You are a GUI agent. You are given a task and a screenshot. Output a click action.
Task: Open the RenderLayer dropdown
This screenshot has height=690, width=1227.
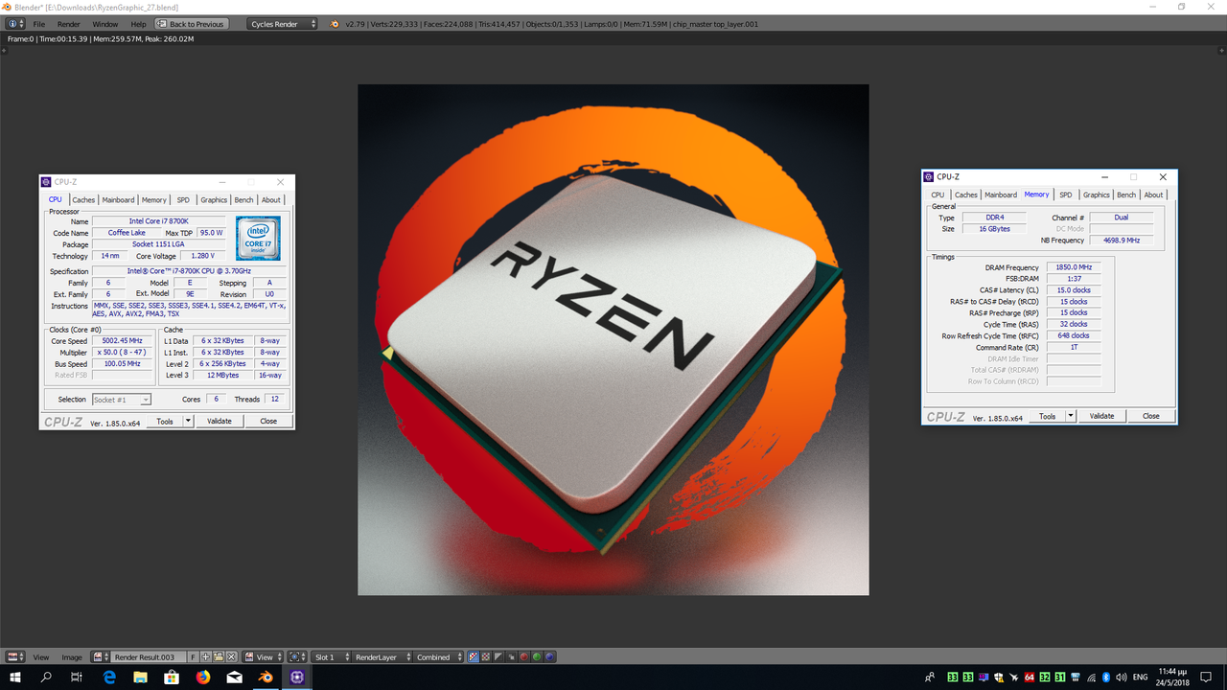[x=381, y=657]
